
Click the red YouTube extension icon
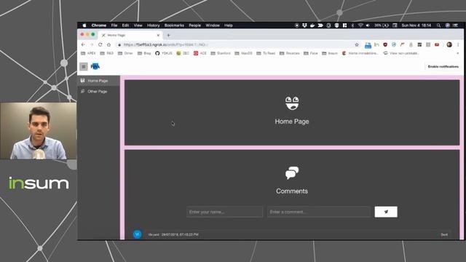437,44
